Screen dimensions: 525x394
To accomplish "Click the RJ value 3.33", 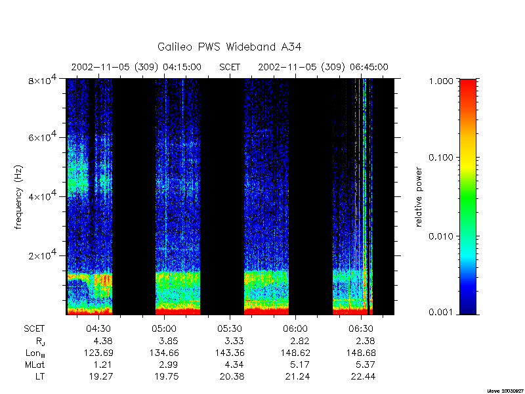I will pos(234,341).
